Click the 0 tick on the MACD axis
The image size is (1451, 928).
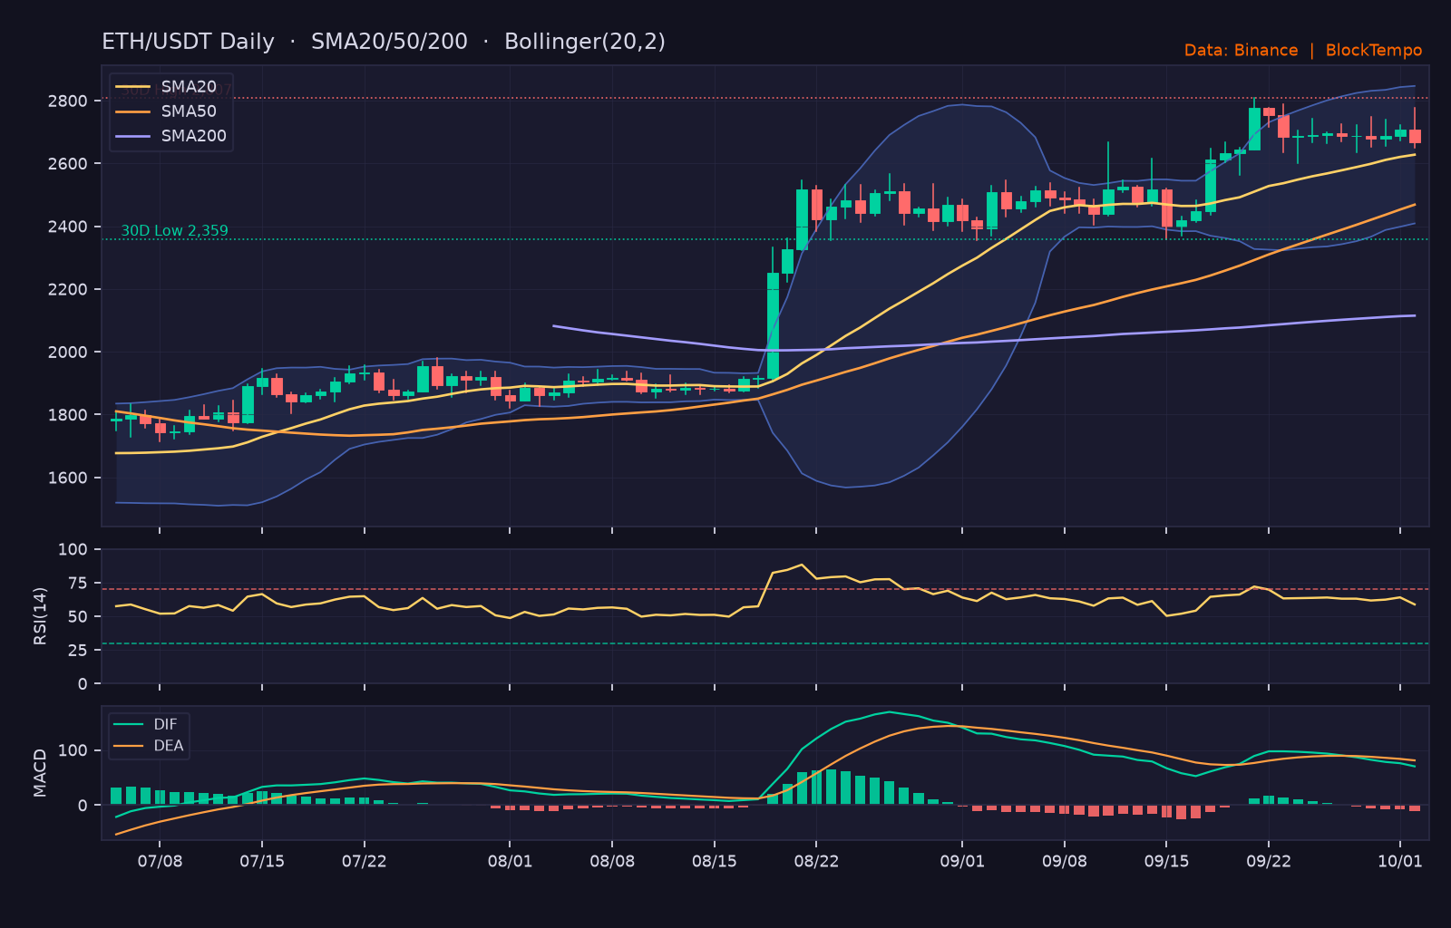pos(83,806)
